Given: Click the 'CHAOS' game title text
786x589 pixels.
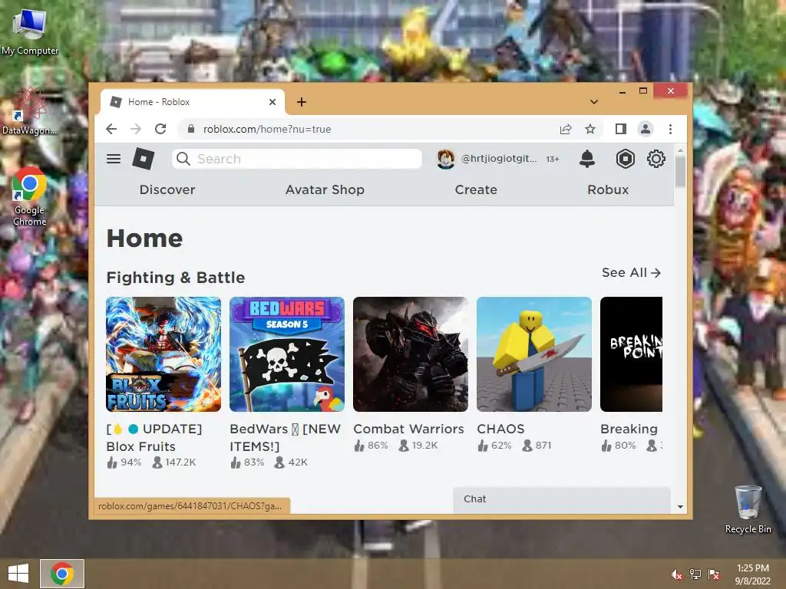Looking at the screenshot, I should [x=500, y=429].
